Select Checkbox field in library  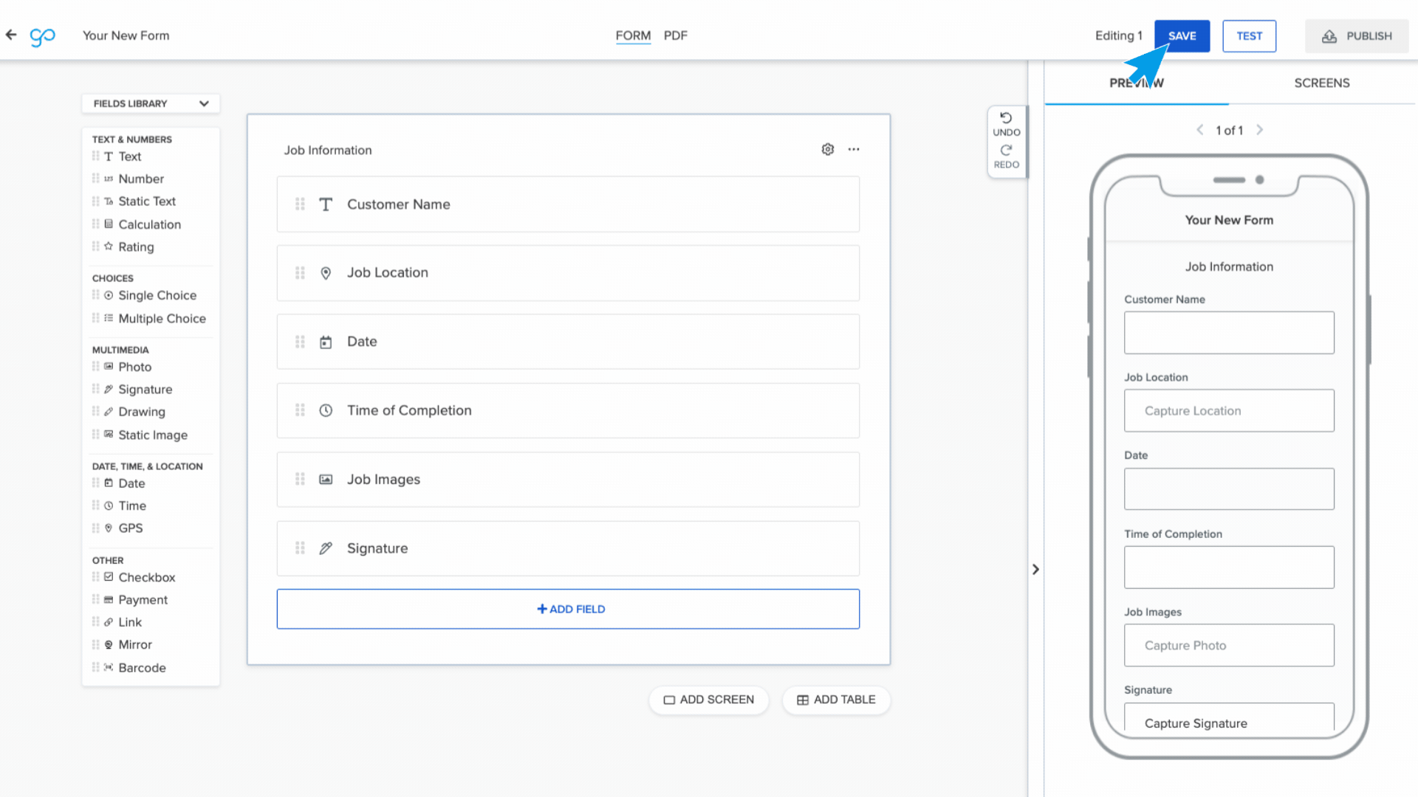coord(146,577)
